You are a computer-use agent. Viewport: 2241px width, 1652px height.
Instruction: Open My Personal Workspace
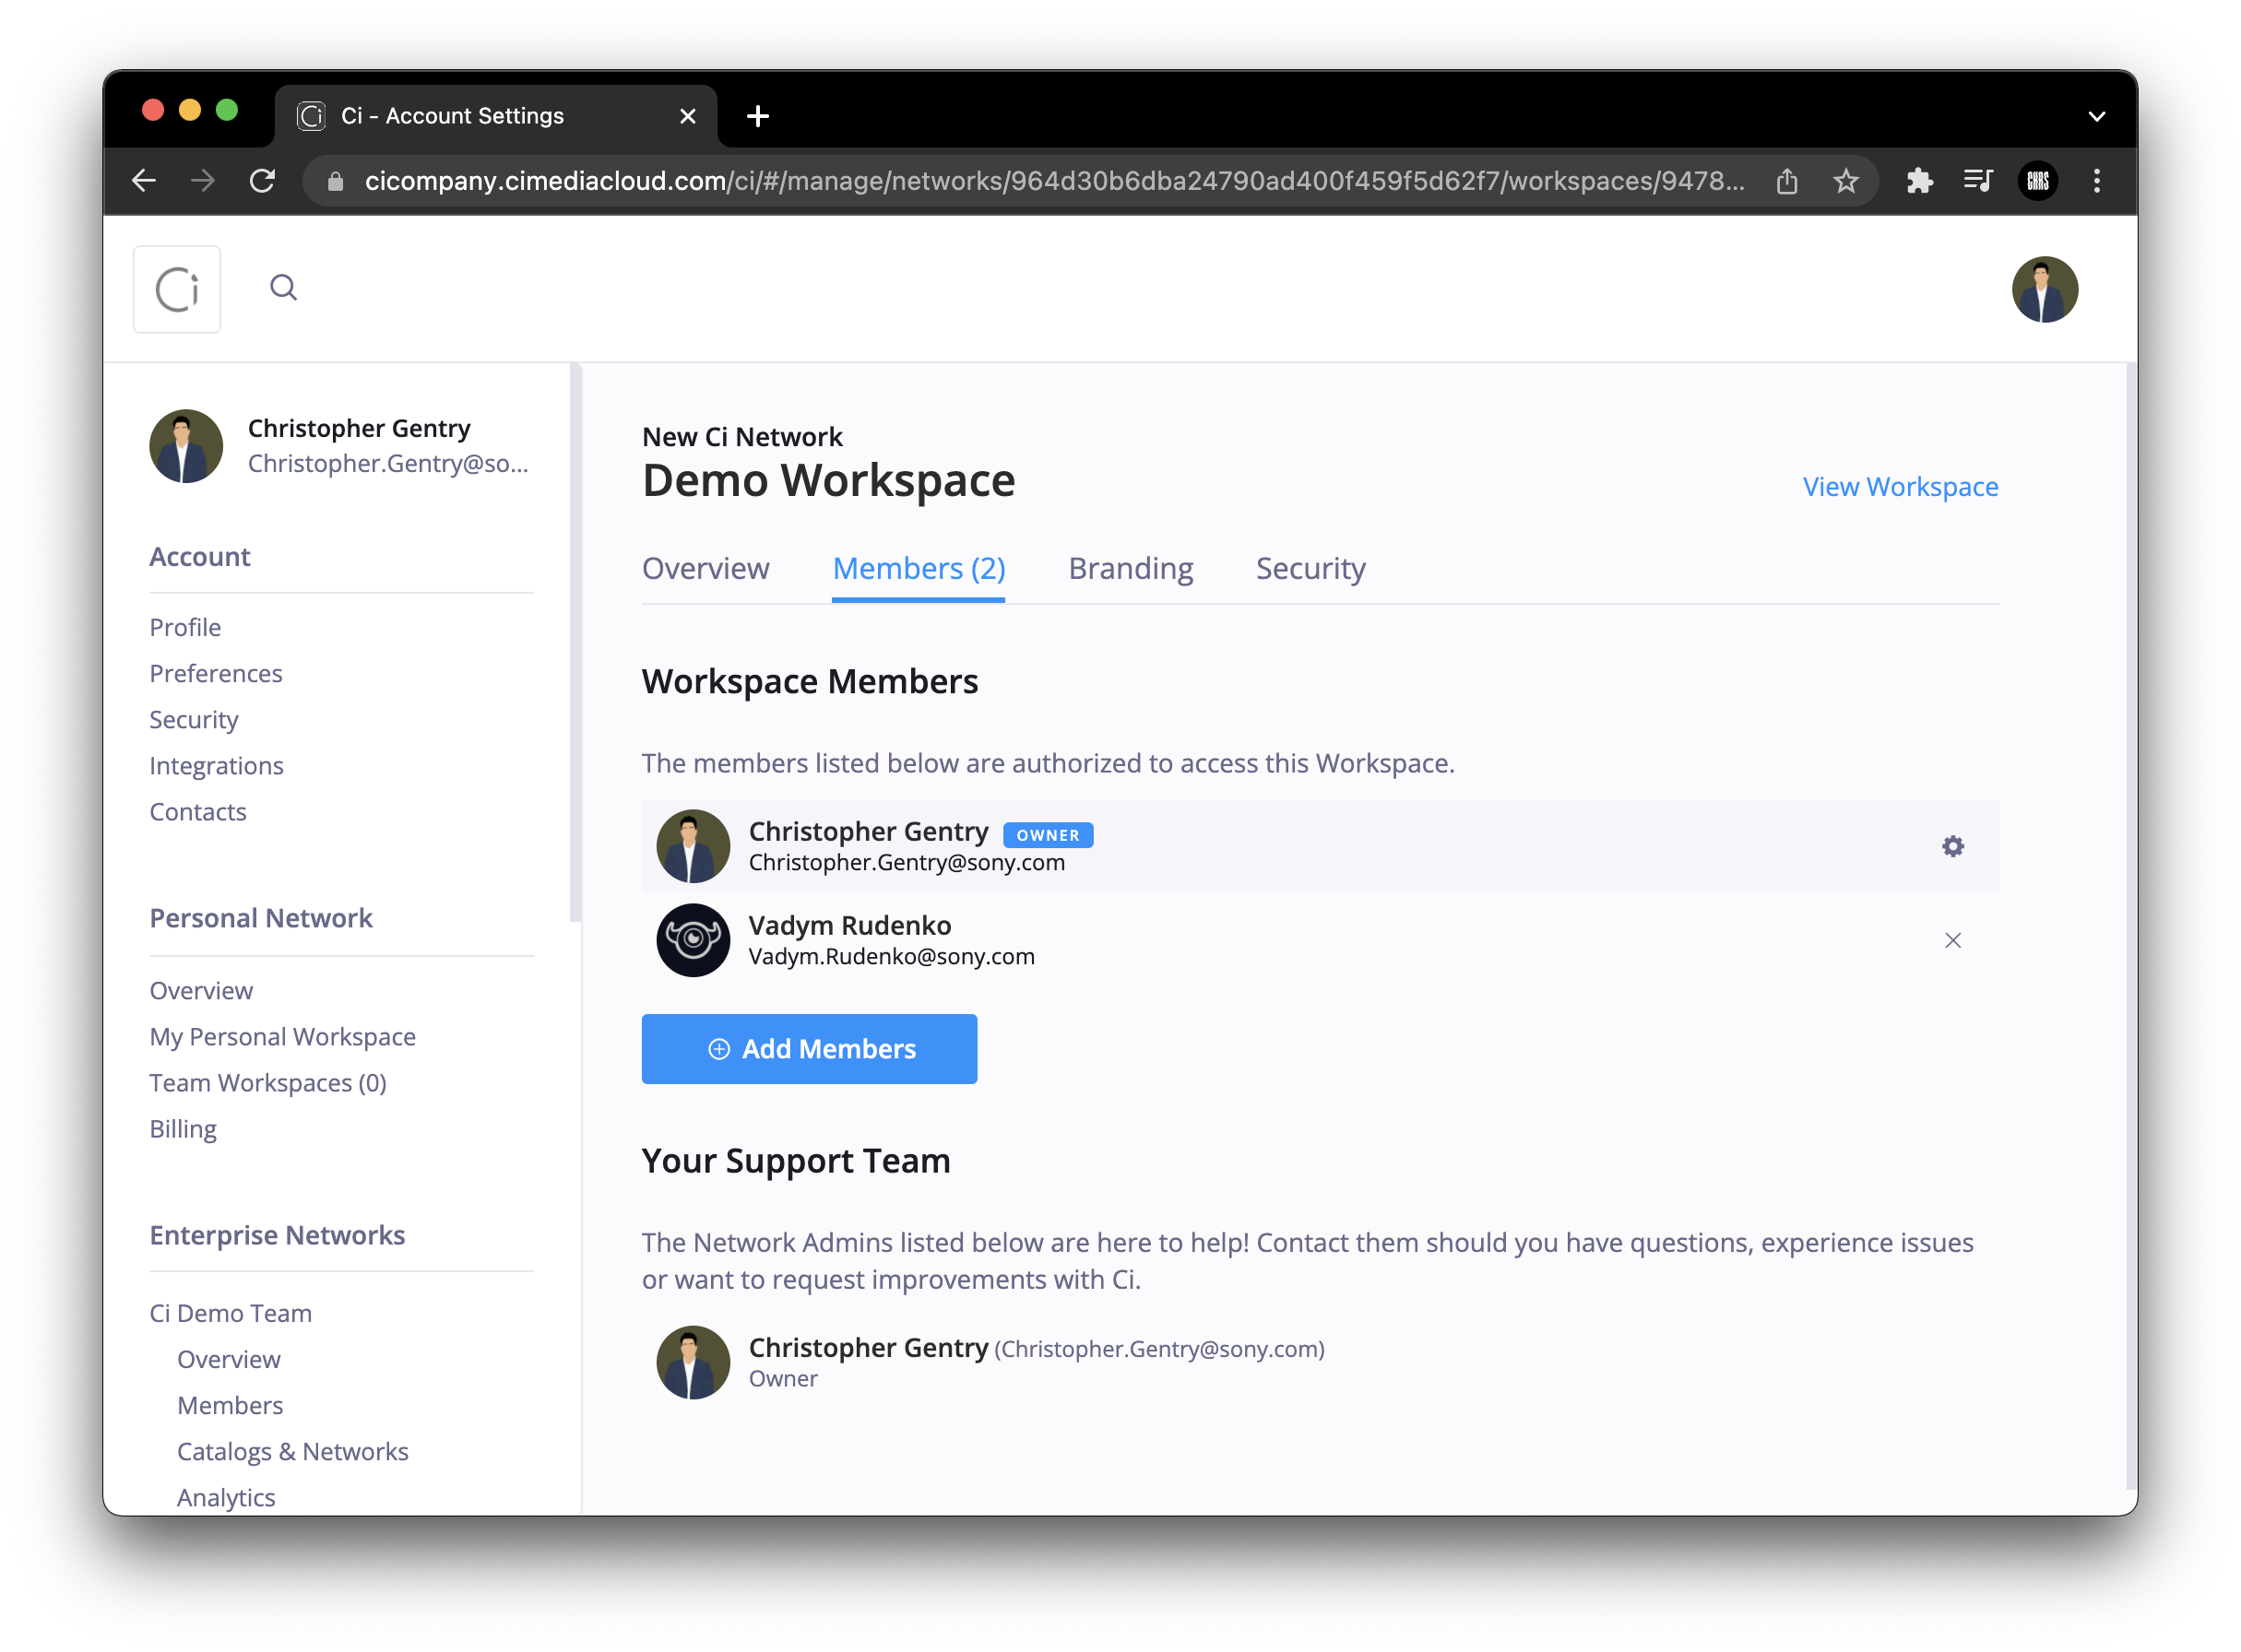pyautogui.click(x=282, y=1037)
